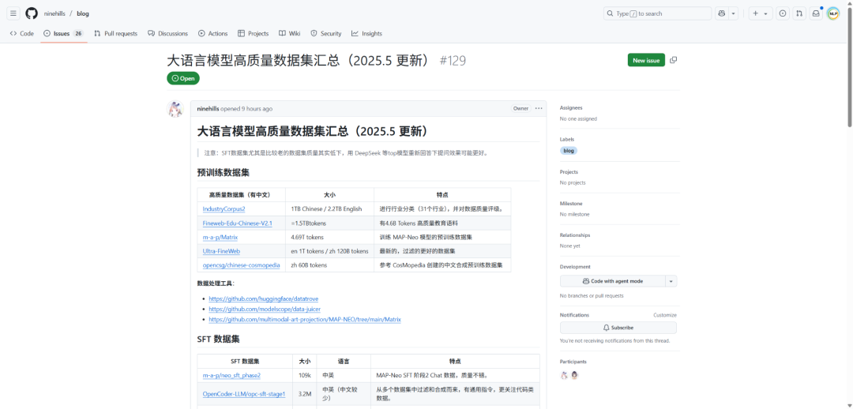
Task: Open the Fineweb-Edu-Chinese-V2.1 link
Action: (x=237, y=223)
